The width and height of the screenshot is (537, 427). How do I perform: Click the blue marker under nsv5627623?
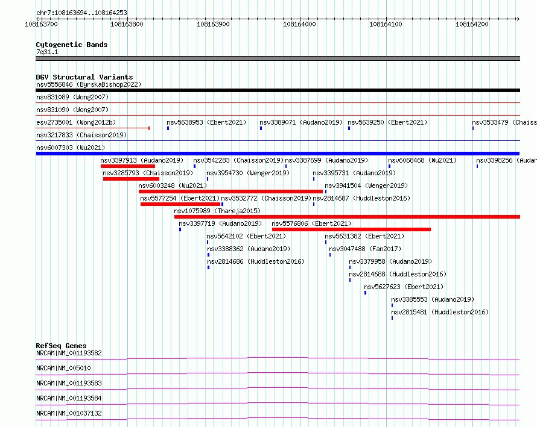[366, 293]
